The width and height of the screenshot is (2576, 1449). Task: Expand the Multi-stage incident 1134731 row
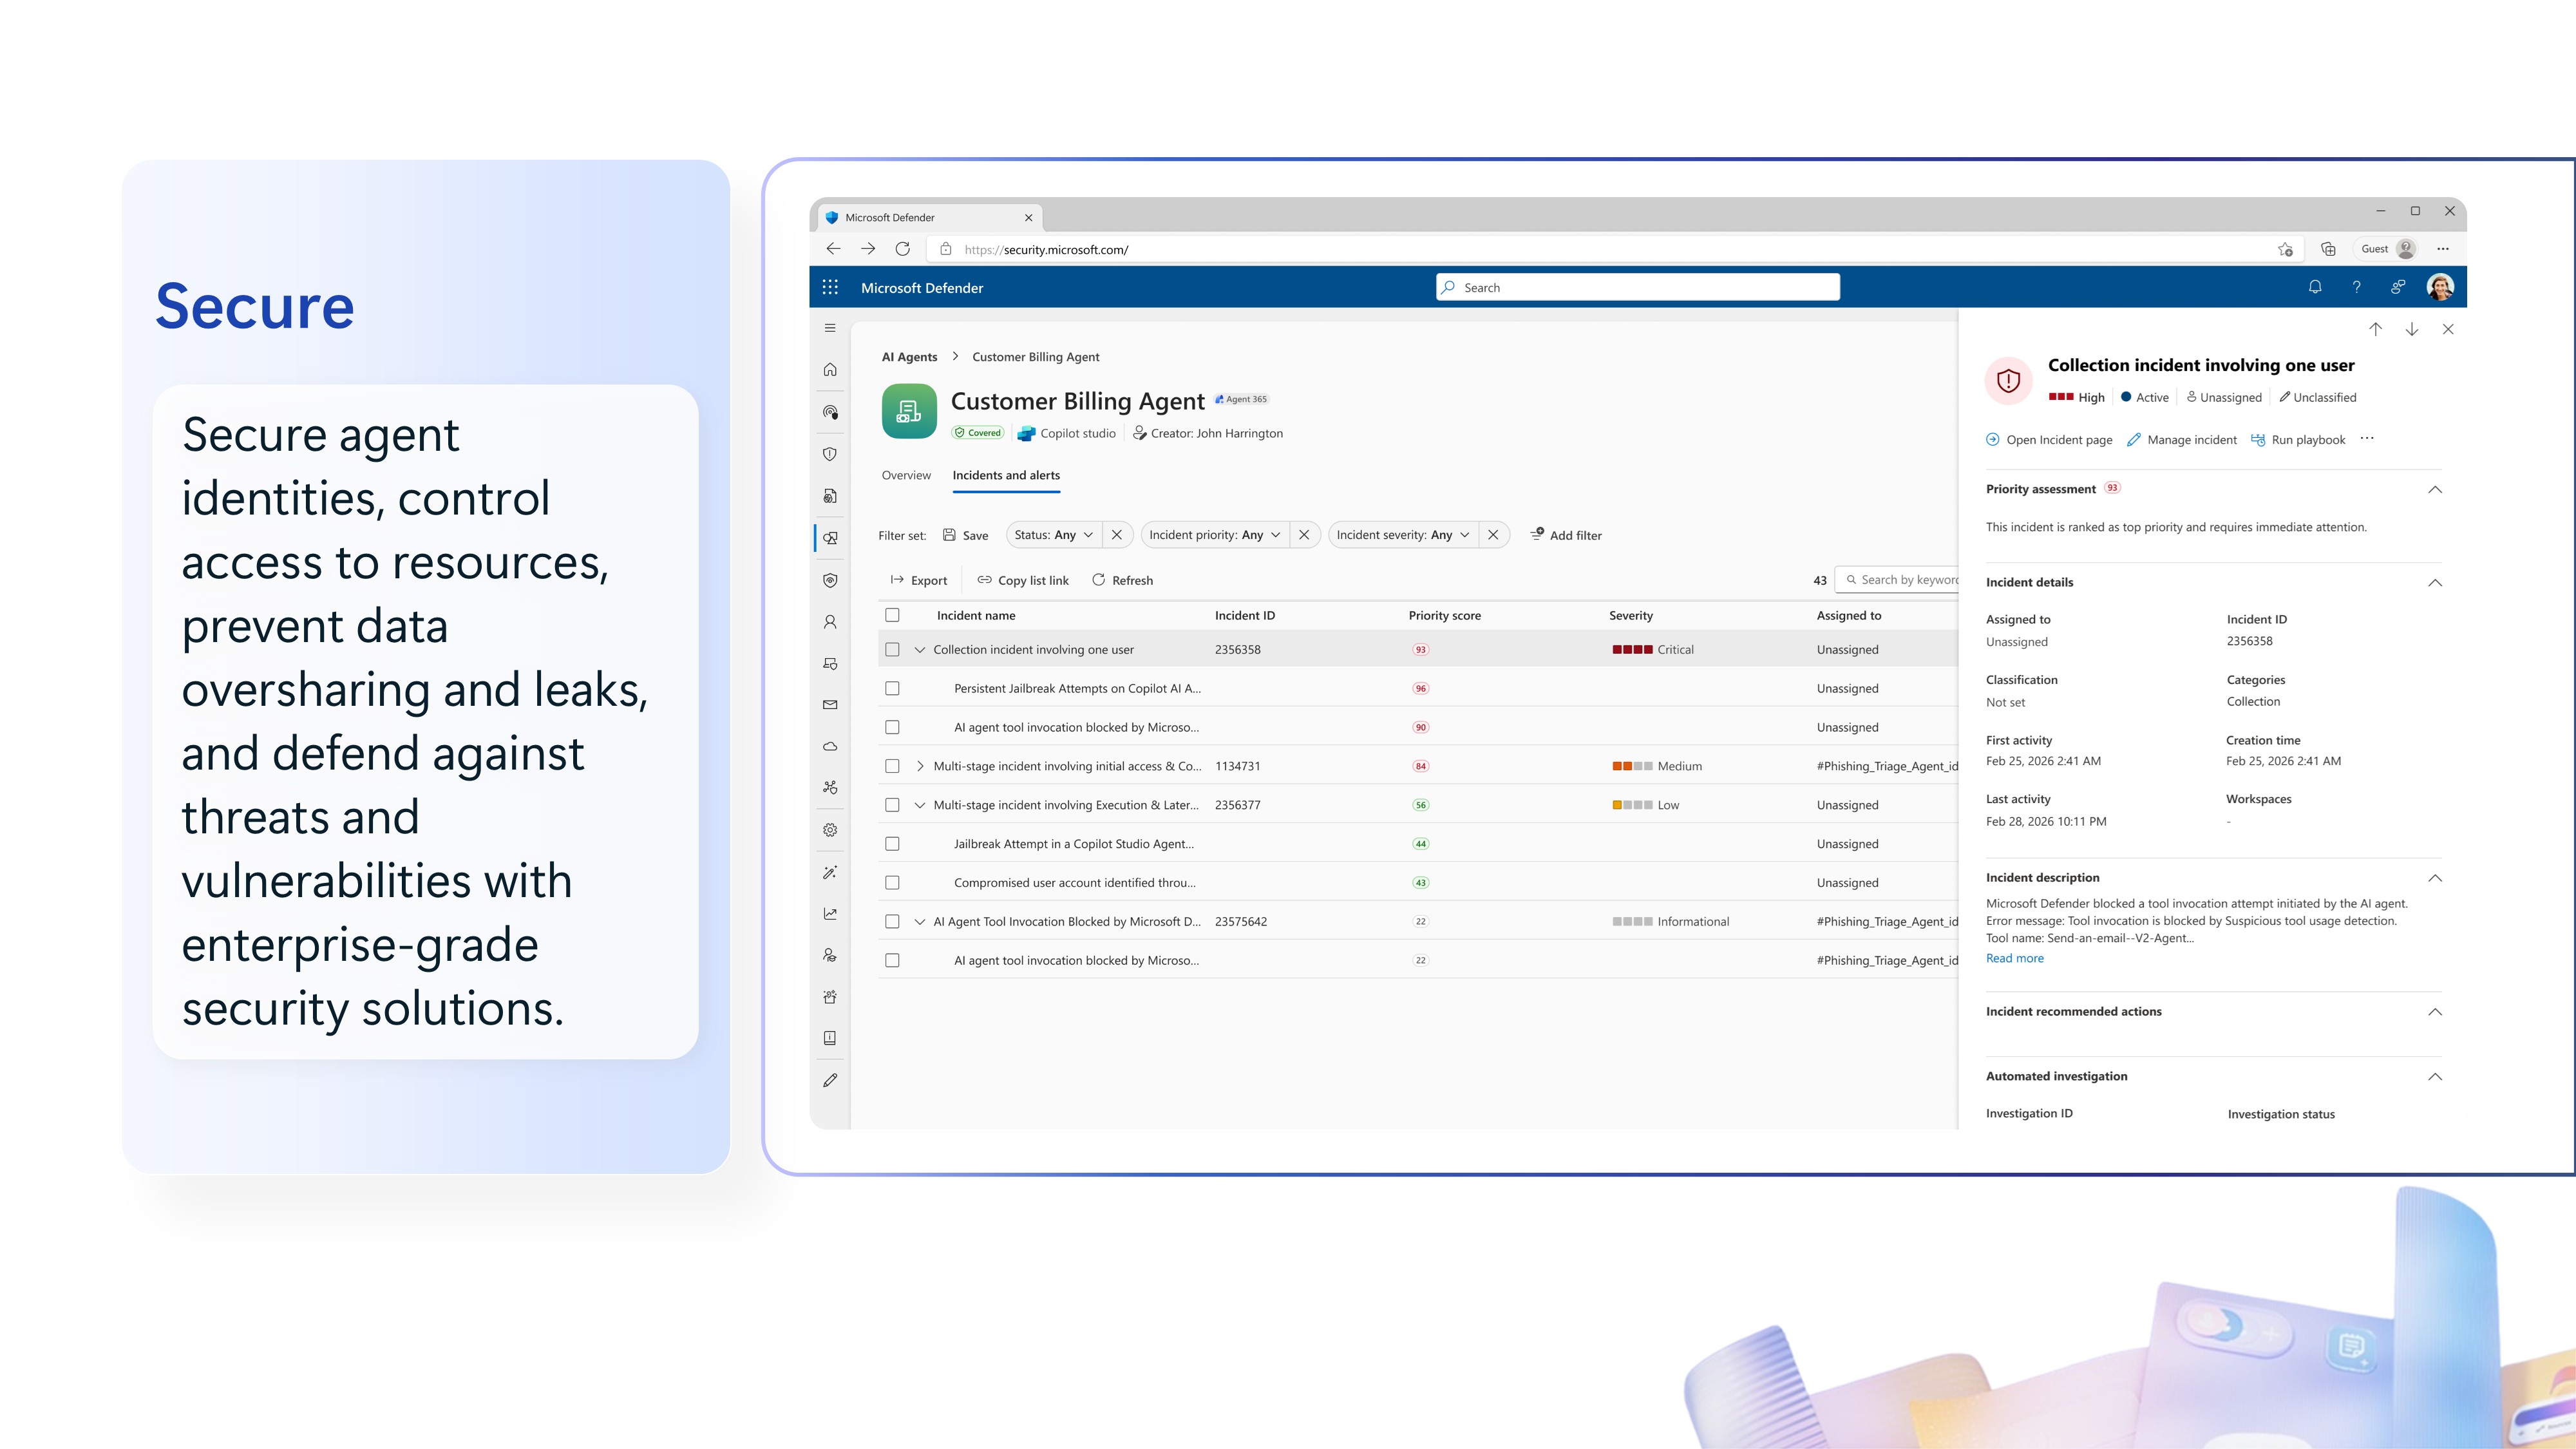(920, 766)
